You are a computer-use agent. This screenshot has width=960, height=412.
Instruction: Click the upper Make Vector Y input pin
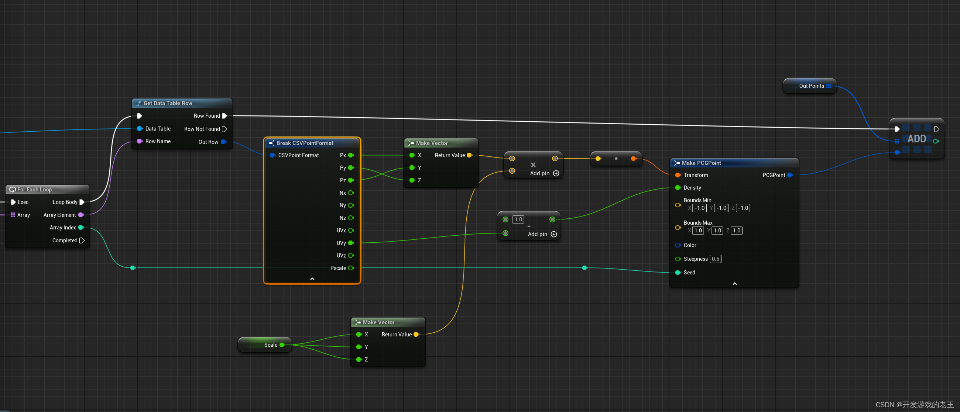click(x=412, y=168)
